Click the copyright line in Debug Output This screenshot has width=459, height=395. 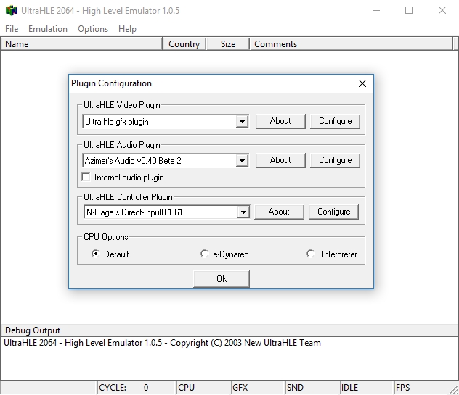coord(162,343)
